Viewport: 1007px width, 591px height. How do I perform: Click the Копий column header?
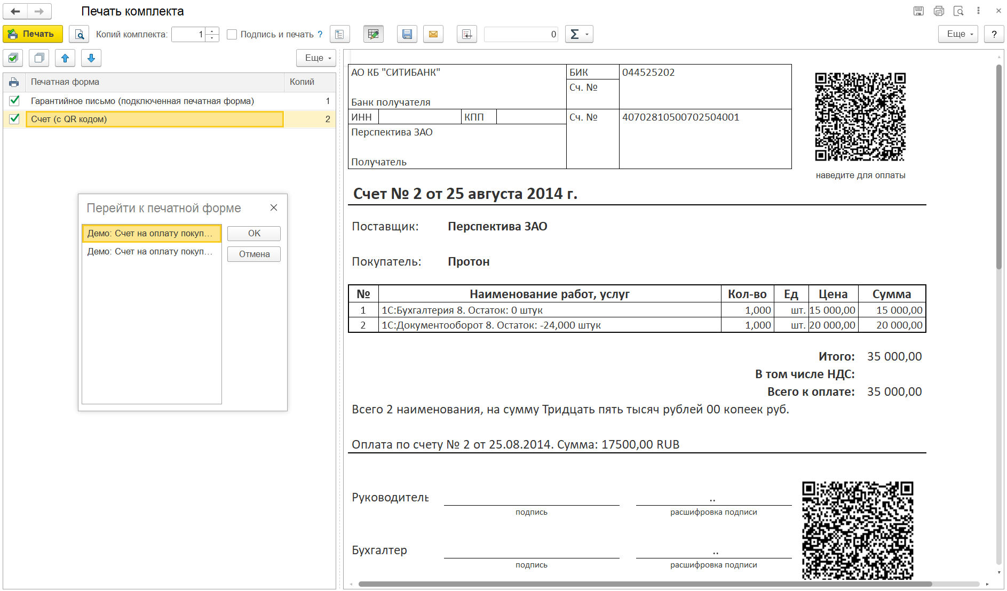[310, 82]
